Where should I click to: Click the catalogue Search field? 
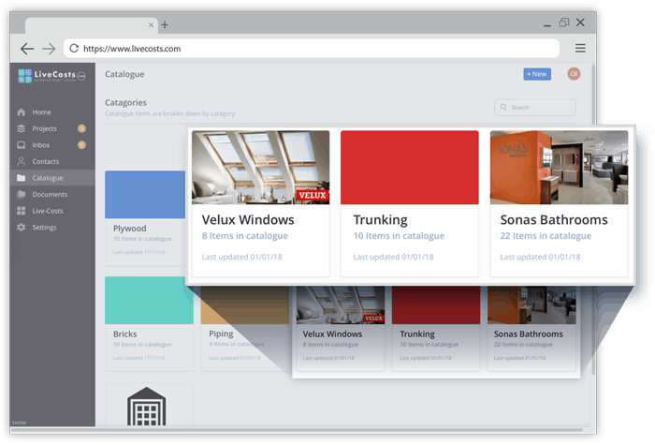pyautogui.click(x=535, y=108)
